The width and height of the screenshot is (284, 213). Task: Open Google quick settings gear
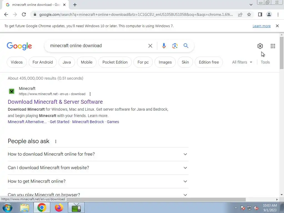pyautogui.click(x=260, y=46)
